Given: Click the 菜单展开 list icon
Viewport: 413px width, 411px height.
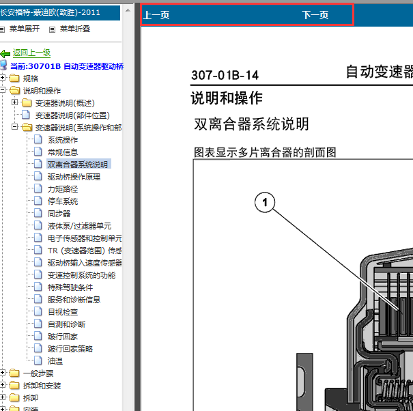Looking at the screenshot, I should [x=2, y=29].
